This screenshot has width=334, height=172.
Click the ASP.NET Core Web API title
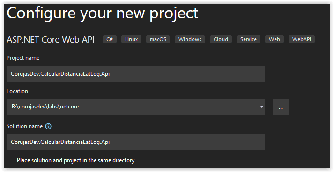click(x=51, y=40)
